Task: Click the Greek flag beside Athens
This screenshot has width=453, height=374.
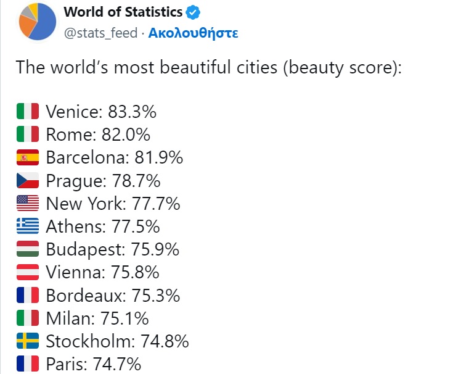Action: coord(28,226)
